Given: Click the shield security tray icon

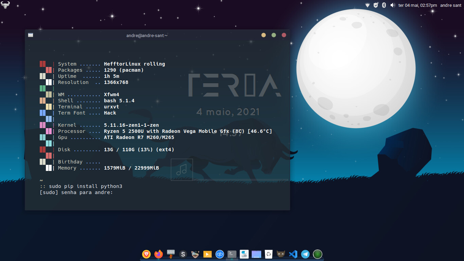Looking at the screenshot, I should pyautogui.click(x=376, y=5).
